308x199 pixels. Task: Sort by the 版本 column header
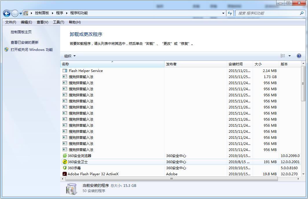click(x=290, y=64)
